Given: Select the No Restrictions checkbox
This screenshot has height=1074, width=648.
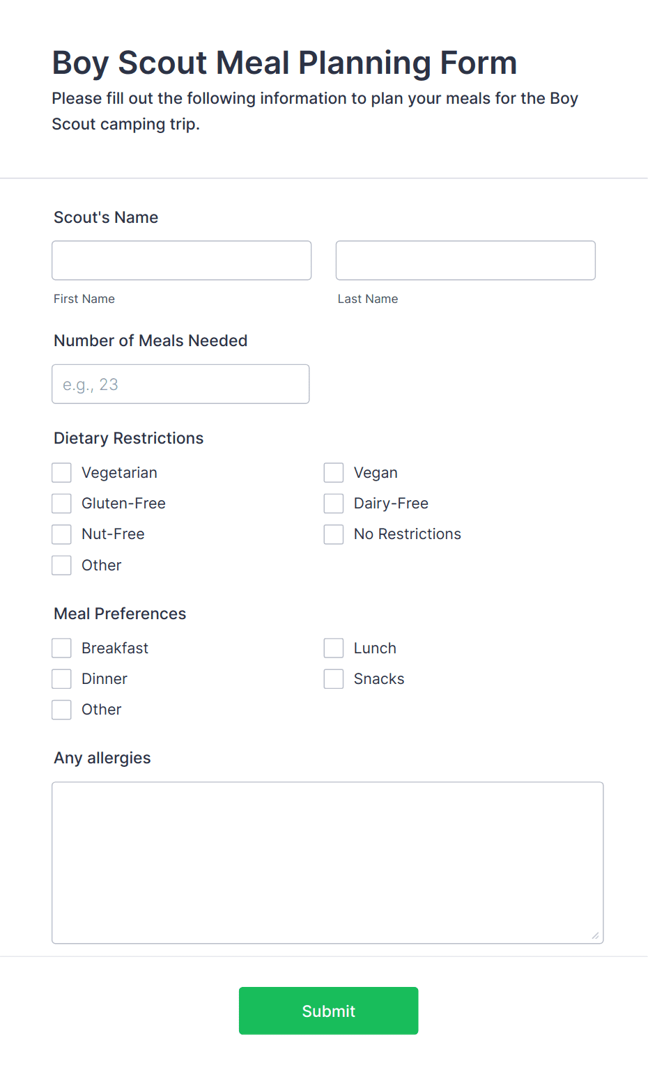Looking at the screenshot, I should pyautogui.click(x=334, y=534).
